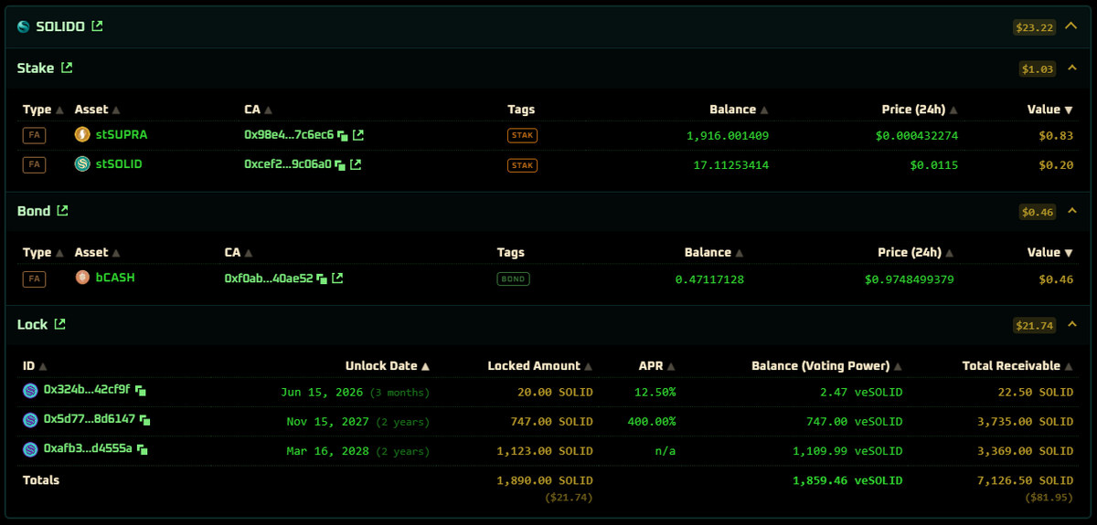This screenshot has width=1097, height=525.
Task: Select stSUPRA balance 1,916.001409
Action: coord(728,136)
